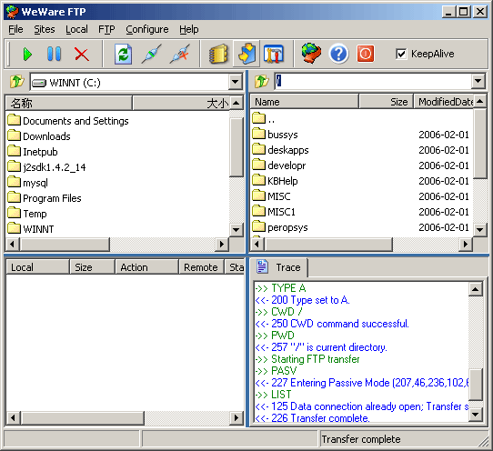Open the File menu
The image size is (493, 451).
tap(15, 29)
